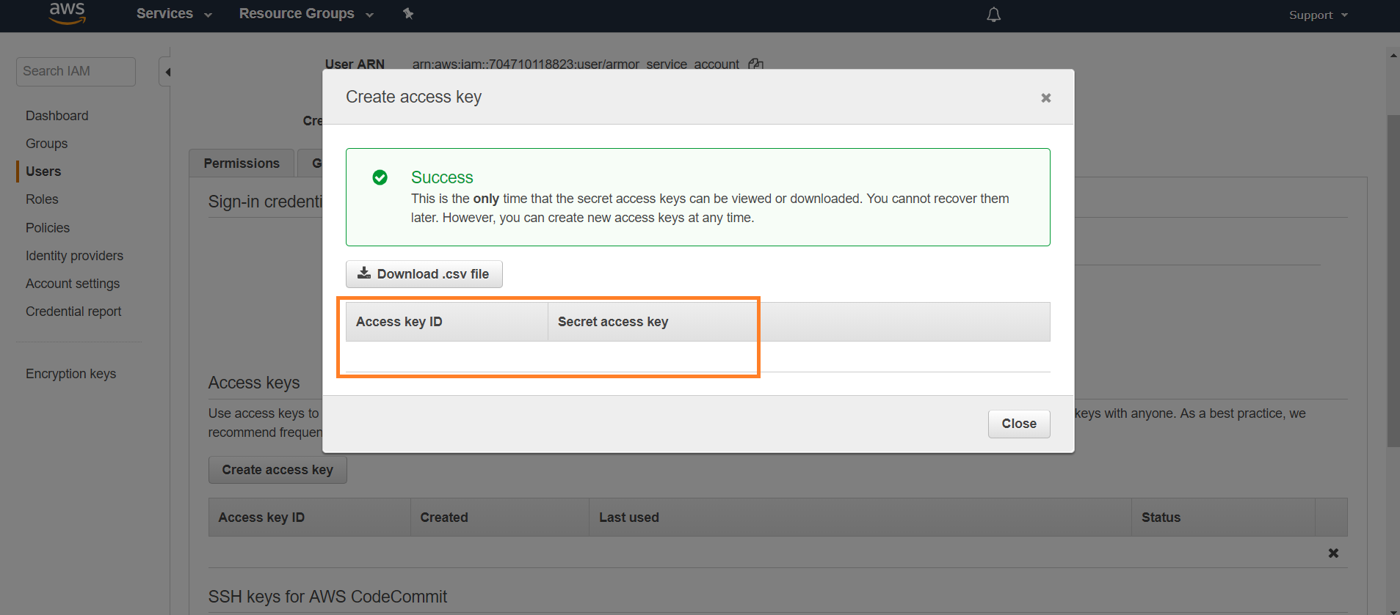The image size is (1400, 615).
Task: Switch to the Permissions tab
Action: (x=242, y=163)
